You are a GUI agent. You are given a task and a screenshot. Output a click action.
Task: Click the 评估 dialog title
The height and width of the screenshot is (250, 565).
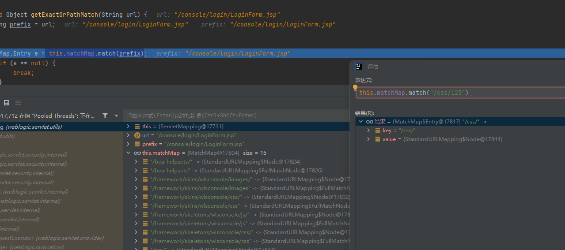(373, 67)
